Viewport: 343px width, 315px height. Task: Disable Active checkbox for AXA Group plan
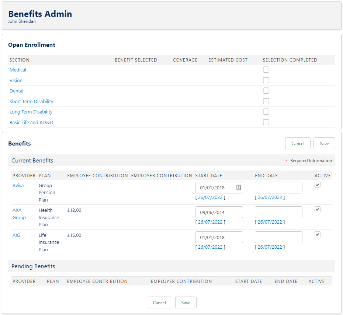tap(318, 210)
